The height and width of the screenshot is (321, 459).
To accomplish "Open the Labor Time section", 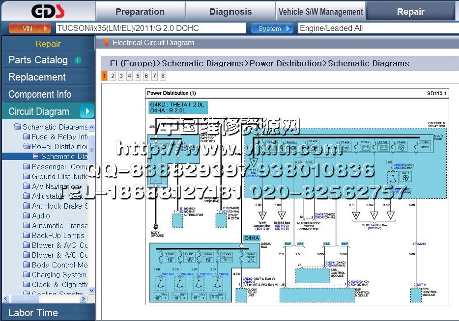I will pyautogui.click(x=33, y=312).
